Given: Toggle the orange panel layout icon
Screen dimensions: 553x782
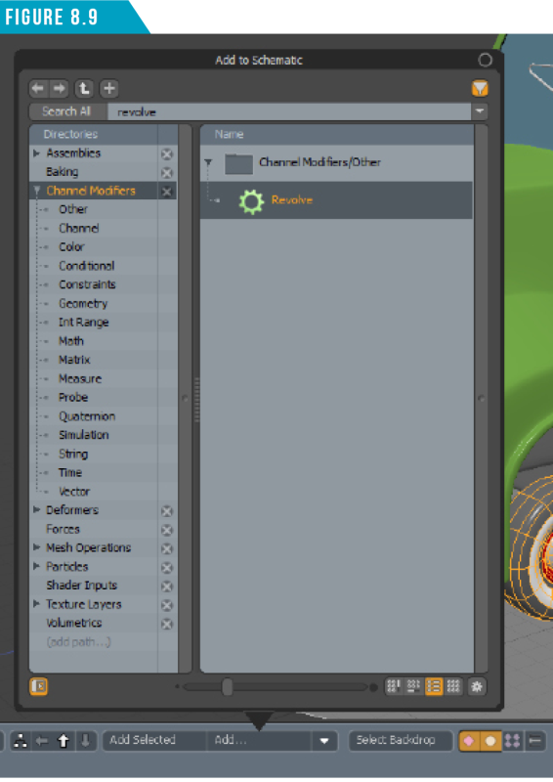Looking at the screenshot, I should click(39, 687).
